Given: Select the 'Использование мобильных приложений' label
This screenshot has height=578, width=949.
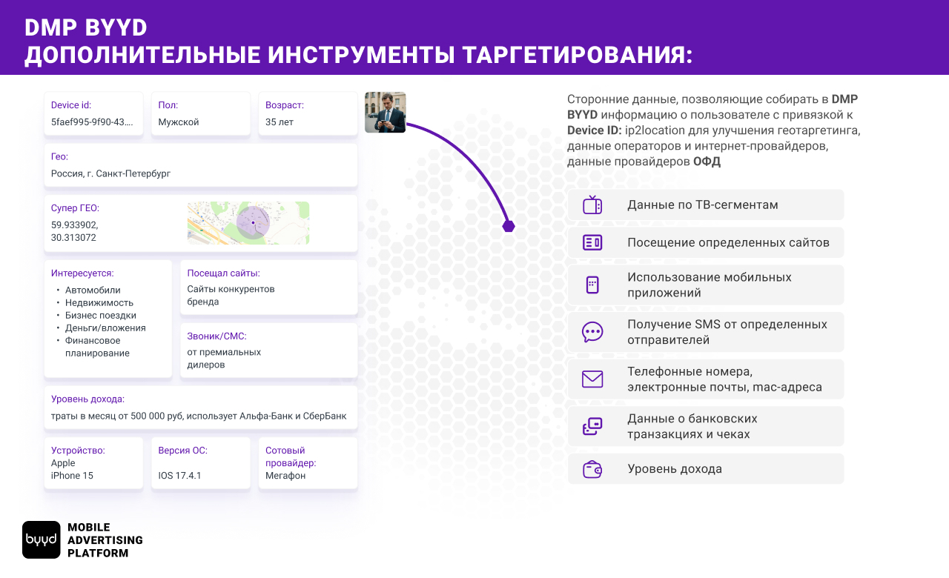Looking at the screenshot, I should point(710,285).
